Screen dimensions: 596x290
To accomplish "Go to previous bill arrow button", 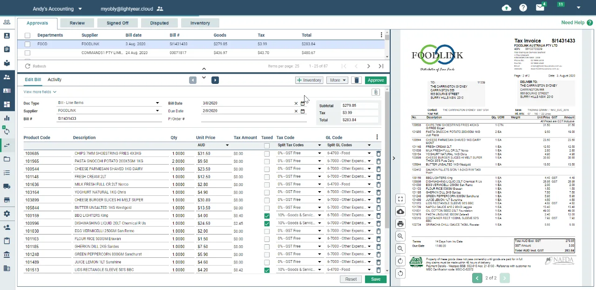I will (x=193, y=80).
